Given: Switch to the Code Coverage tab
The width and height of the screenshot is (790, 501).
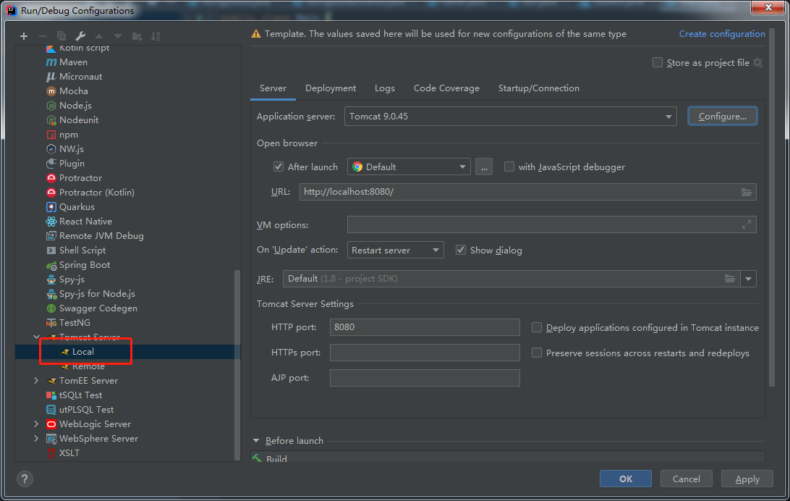Looking at the screenshot, I should pos(446,88).
